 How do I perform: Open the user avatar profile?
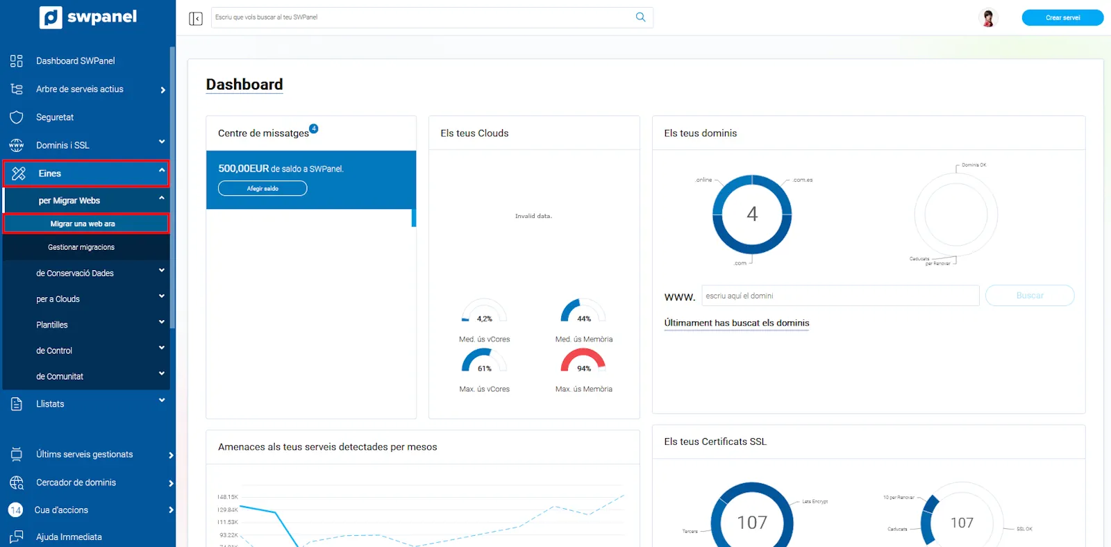pos(988,17)
